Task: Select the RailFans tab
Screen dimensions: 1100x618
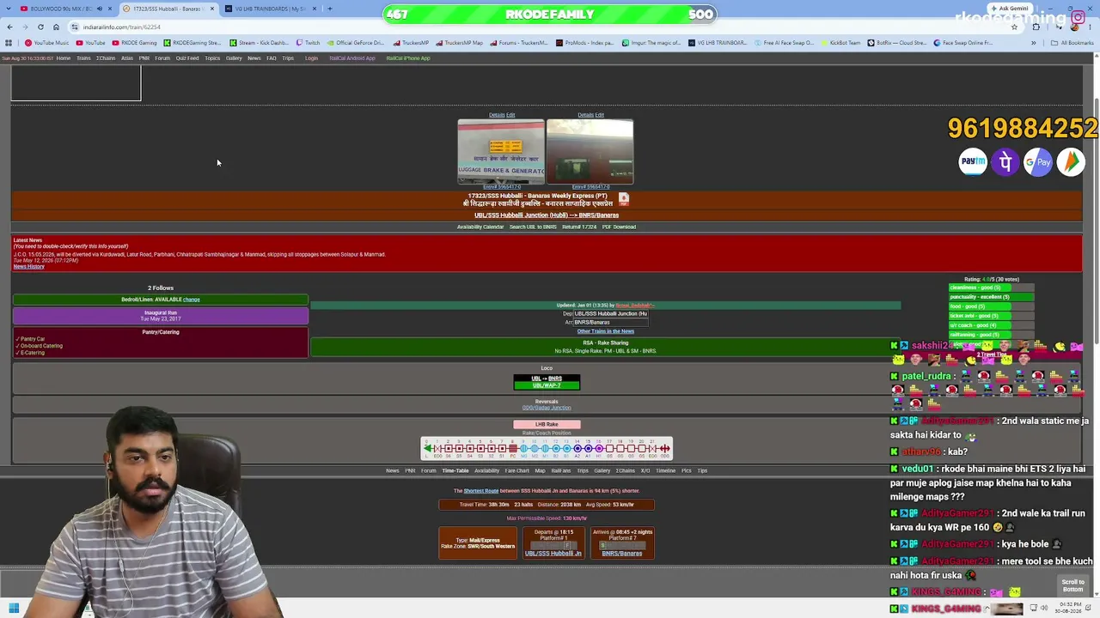Action: 561,470
